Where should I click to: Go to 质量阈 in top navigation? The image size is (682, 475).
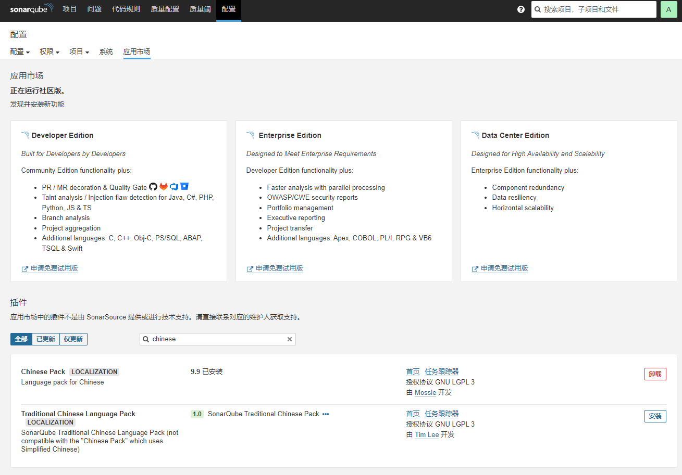click(200, 9)
